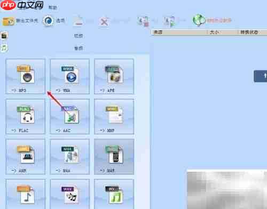
Task: Click the red X clear-list icon
Action: 104,21
